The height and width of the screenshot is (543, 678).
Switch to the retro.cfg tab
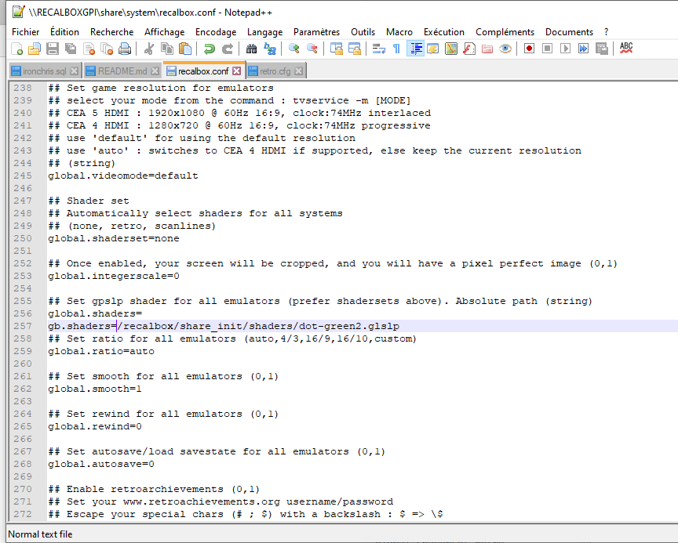(270, 71)
